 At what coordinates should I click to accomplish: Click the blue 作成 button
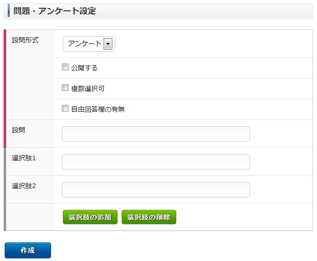pos(28,251)
